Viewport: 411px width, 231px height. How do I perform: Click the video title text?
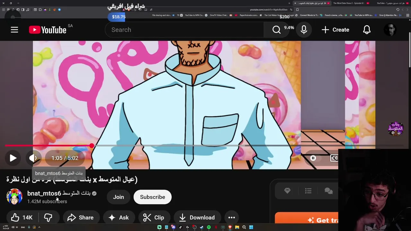click(x=72, y=179)
